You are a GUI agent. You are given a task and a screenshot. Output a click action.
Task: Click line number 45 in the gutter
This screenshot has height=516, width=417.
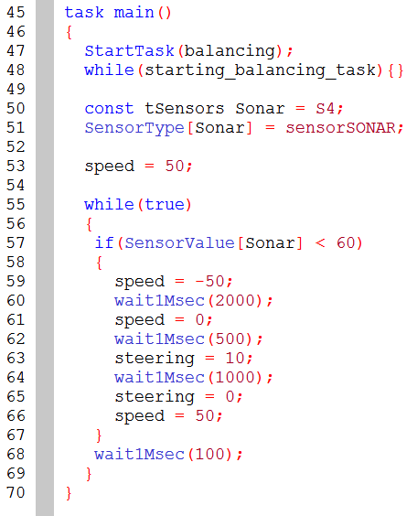pos(16,13)
